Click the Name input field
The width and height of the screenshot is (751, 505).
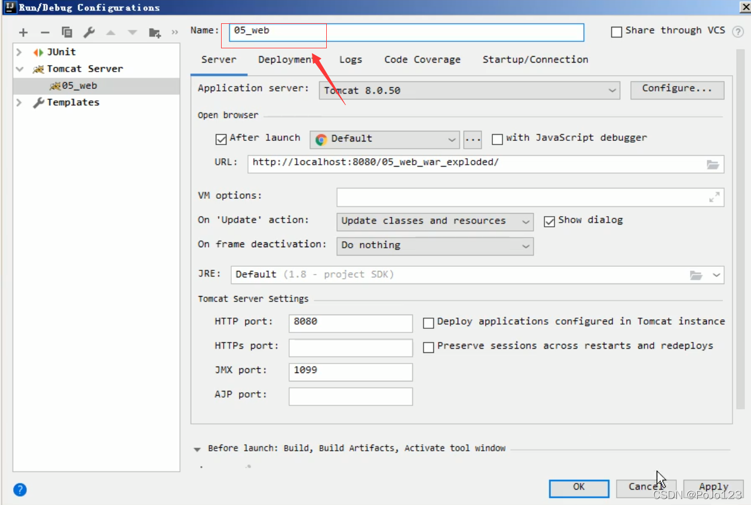point(406,32)
